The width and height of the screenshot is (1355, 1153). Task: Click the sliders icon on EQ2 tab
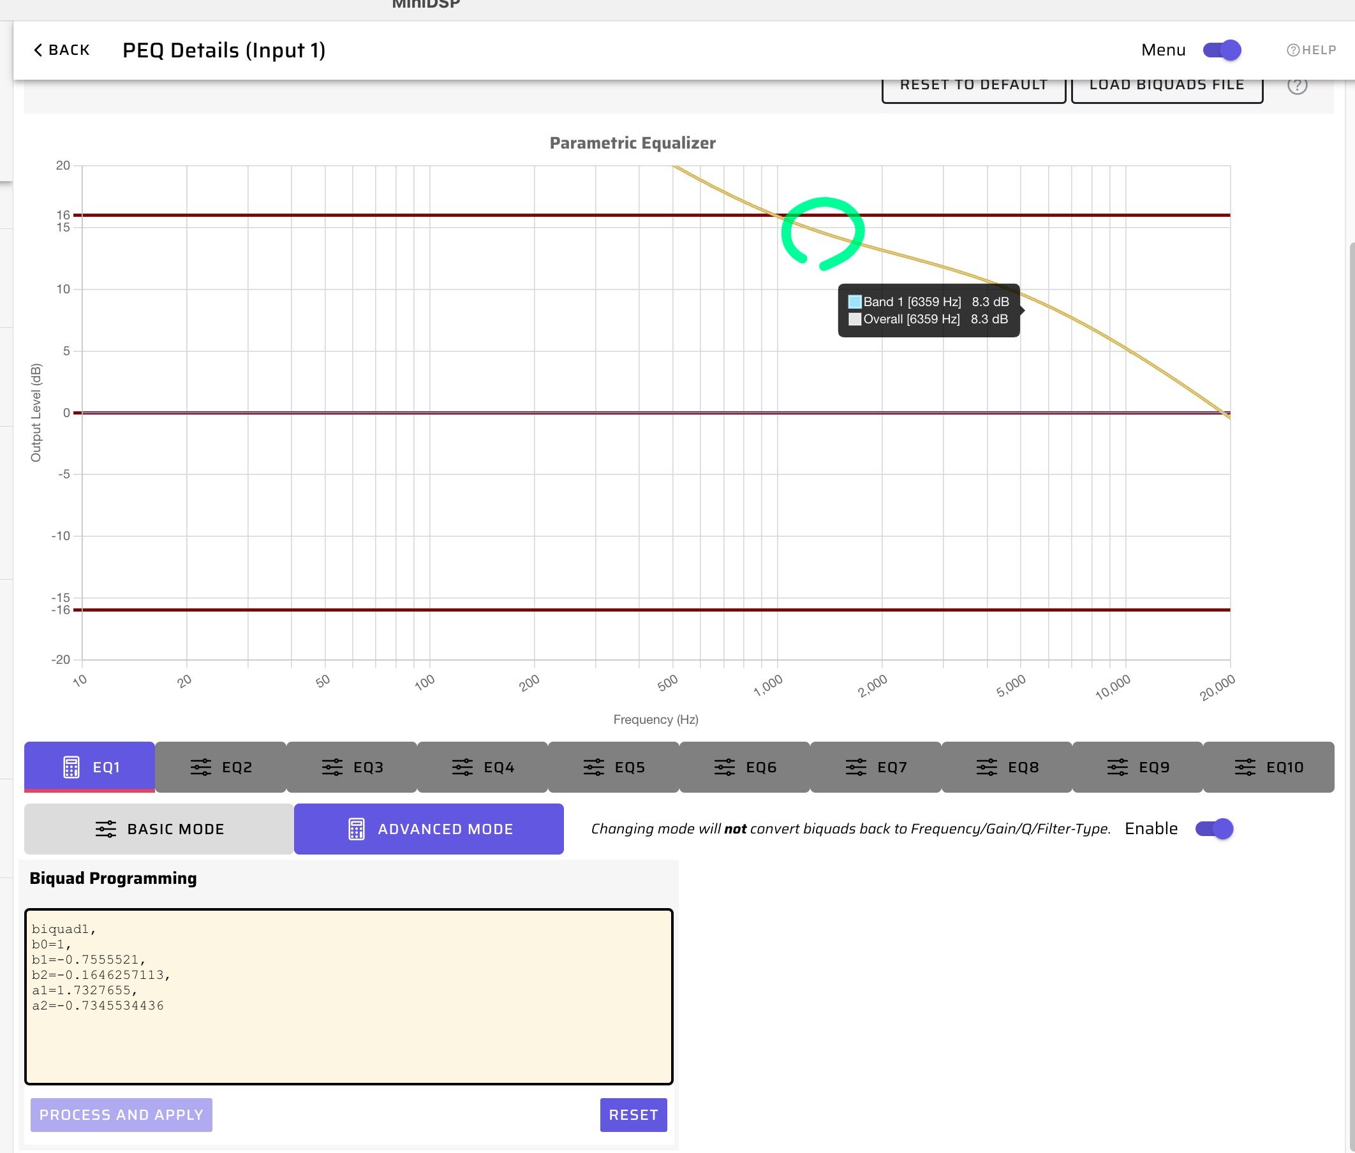pos(201,767)
